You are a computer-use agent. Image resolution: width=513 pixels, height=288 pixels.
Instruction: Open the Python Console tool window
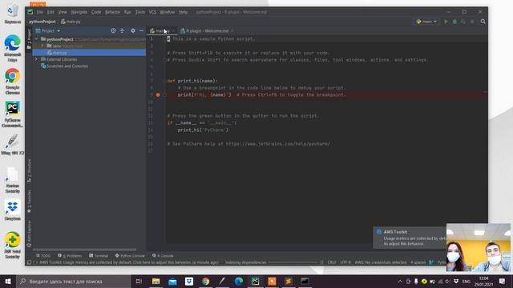point(130,256)
